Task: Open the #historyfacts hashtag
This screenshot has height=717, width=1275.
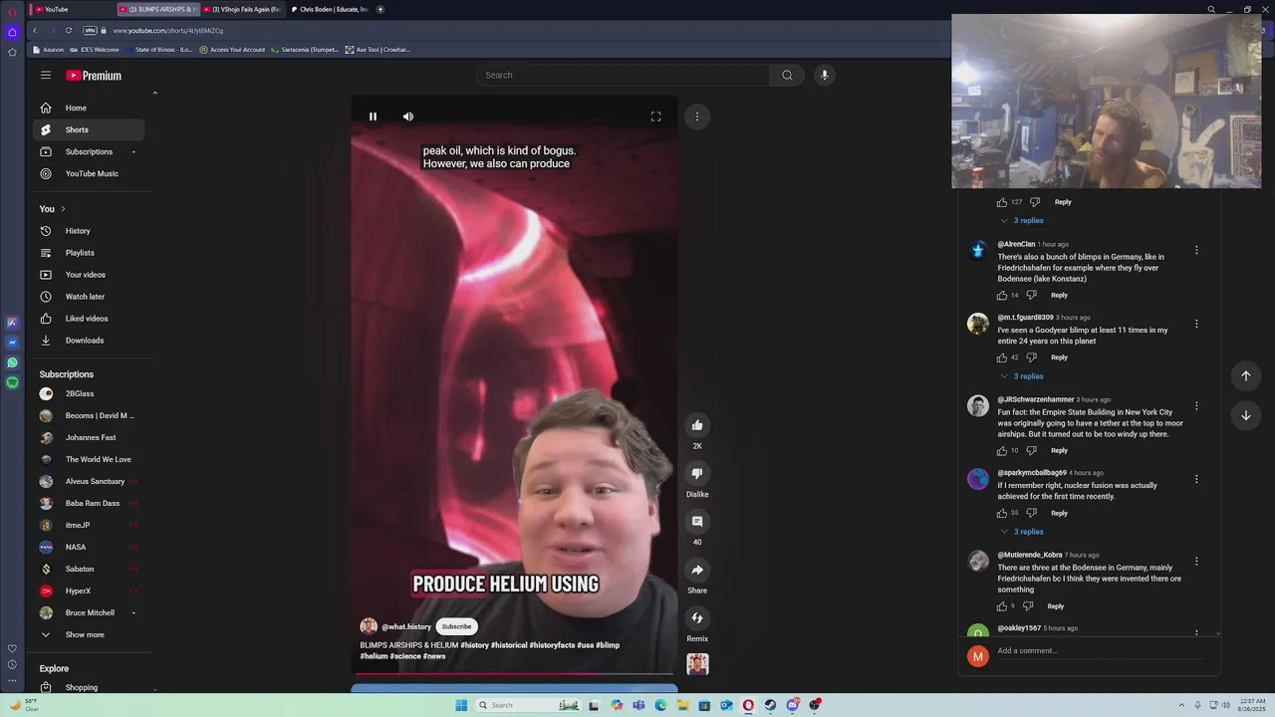Action: point(552,645)
